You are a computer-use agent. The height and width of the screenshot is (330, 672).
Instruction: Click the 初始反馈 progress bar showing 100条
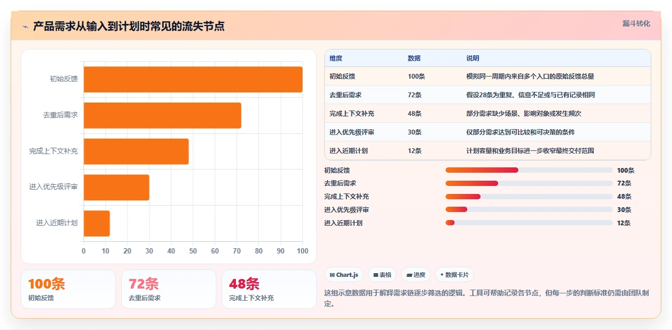529,170
